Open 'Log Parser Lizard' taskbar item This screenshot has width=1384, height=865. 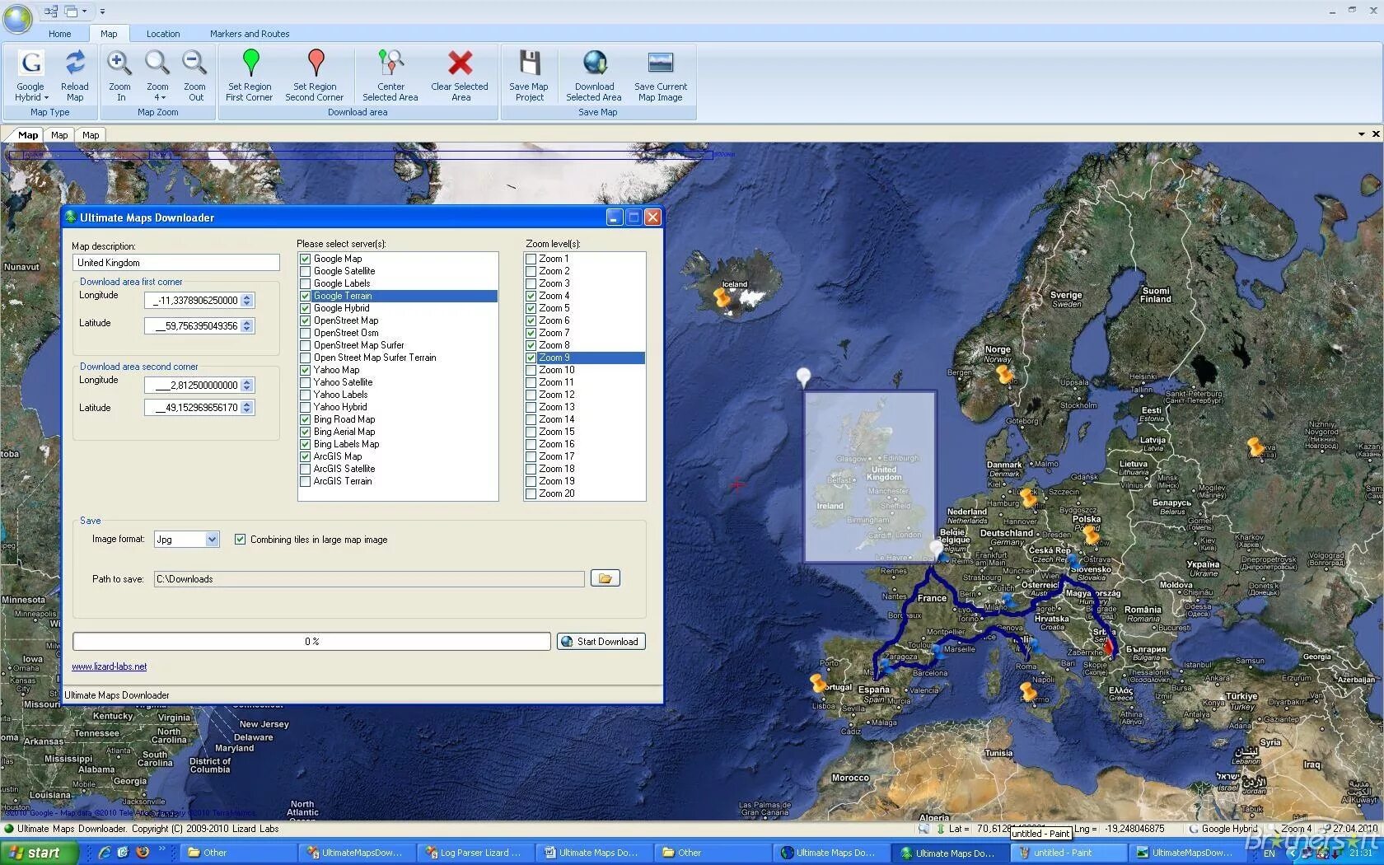[x=475, y=853]
